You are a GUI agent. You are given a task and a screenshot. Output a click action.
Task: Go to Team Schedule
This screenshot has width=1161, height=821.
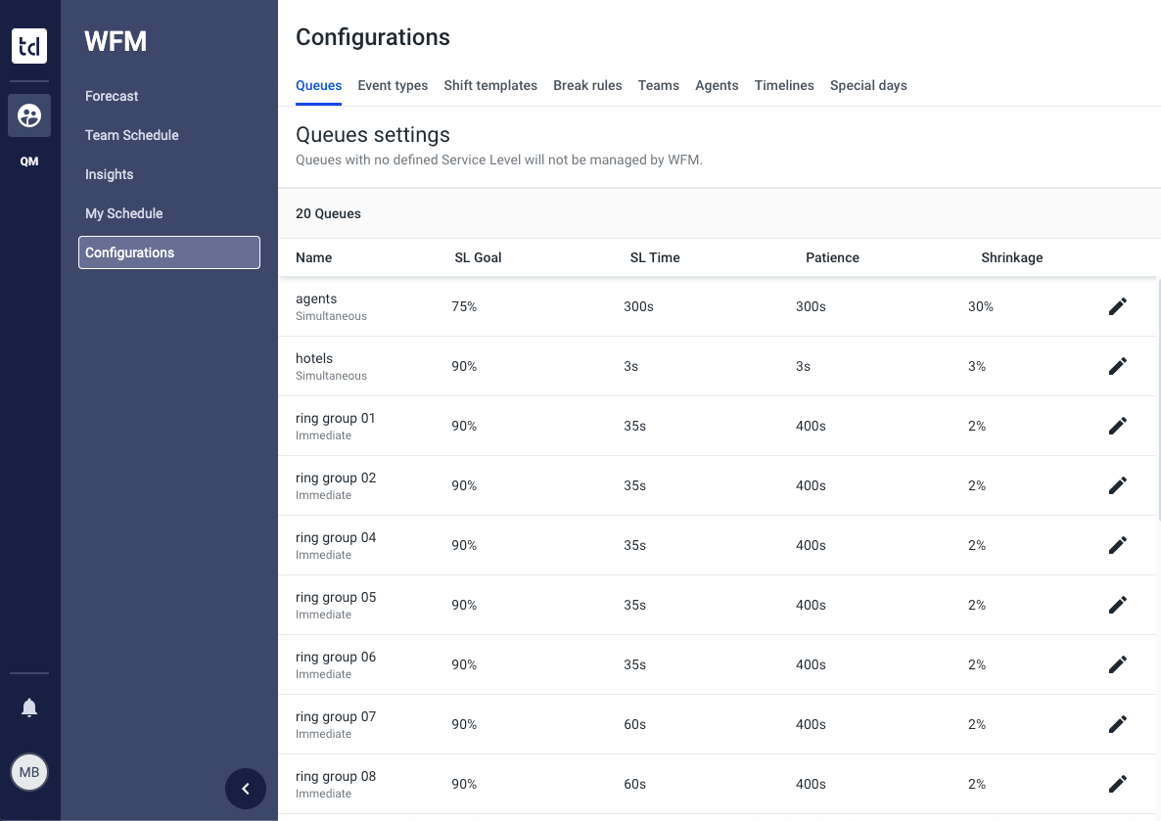(131, 135)
